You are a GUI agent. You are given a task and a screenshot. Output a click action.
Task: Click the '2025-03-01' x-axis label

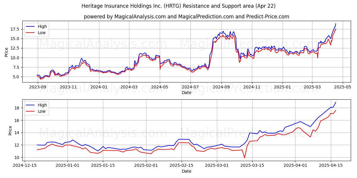(x=217, y=166)
